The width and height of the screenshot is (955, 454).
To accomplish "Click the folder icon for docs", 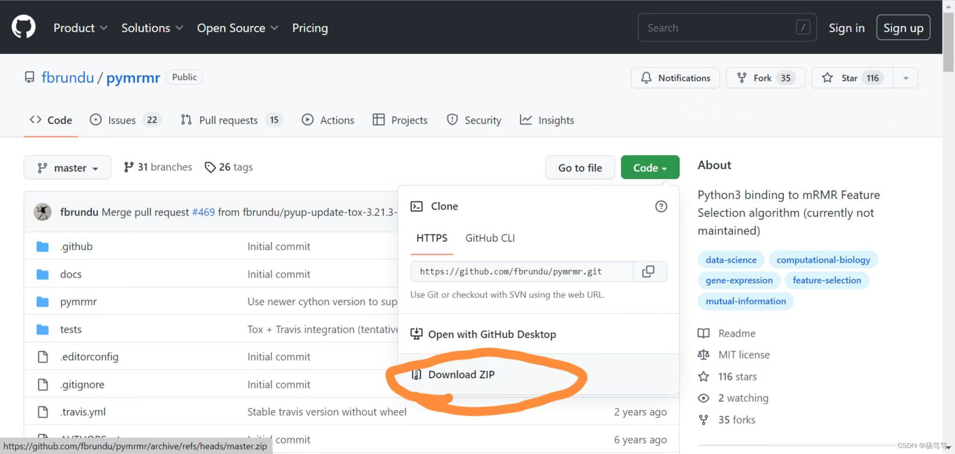I will (x=43, y=274).
